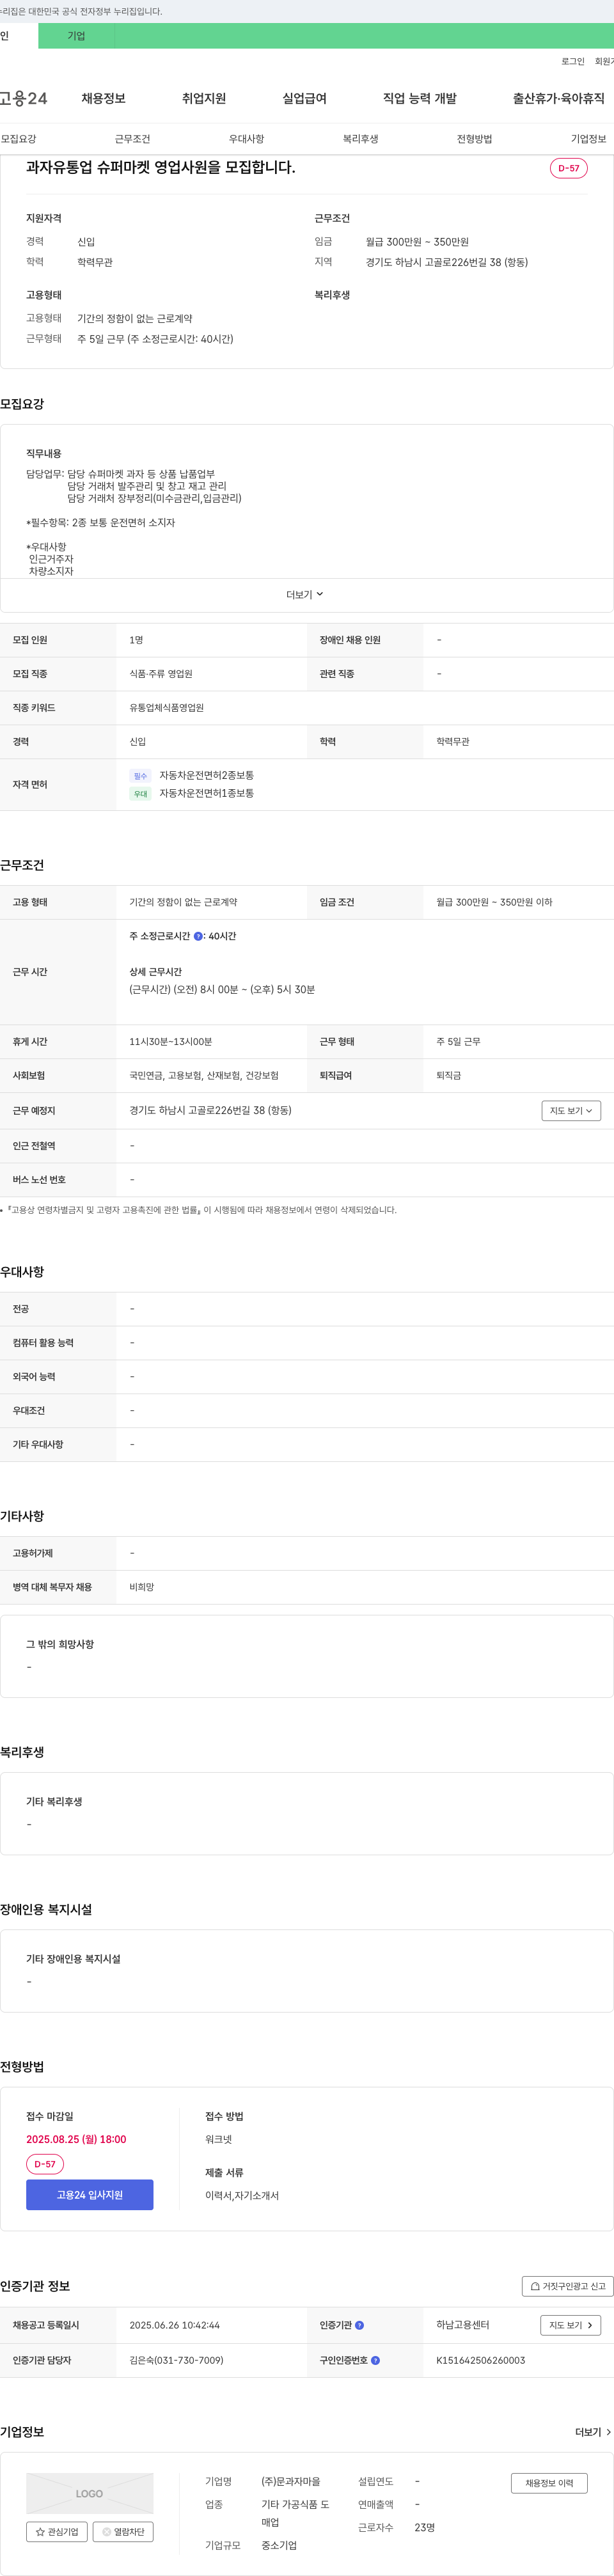
Task: Select the job title heading
Action: 160,167
